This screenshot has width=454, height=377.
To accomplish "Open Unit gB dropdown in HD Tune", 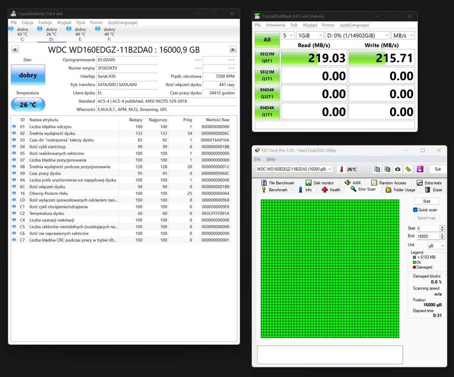I will (x=436, y=246).
